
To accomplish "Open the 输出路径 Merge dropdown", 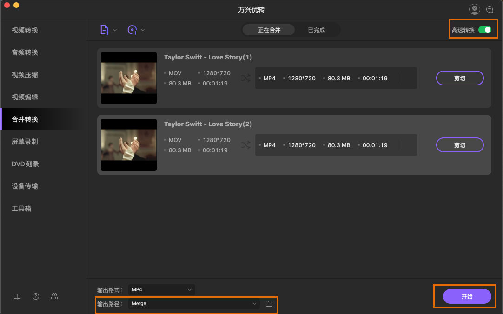I will click(x=193, y=304).
